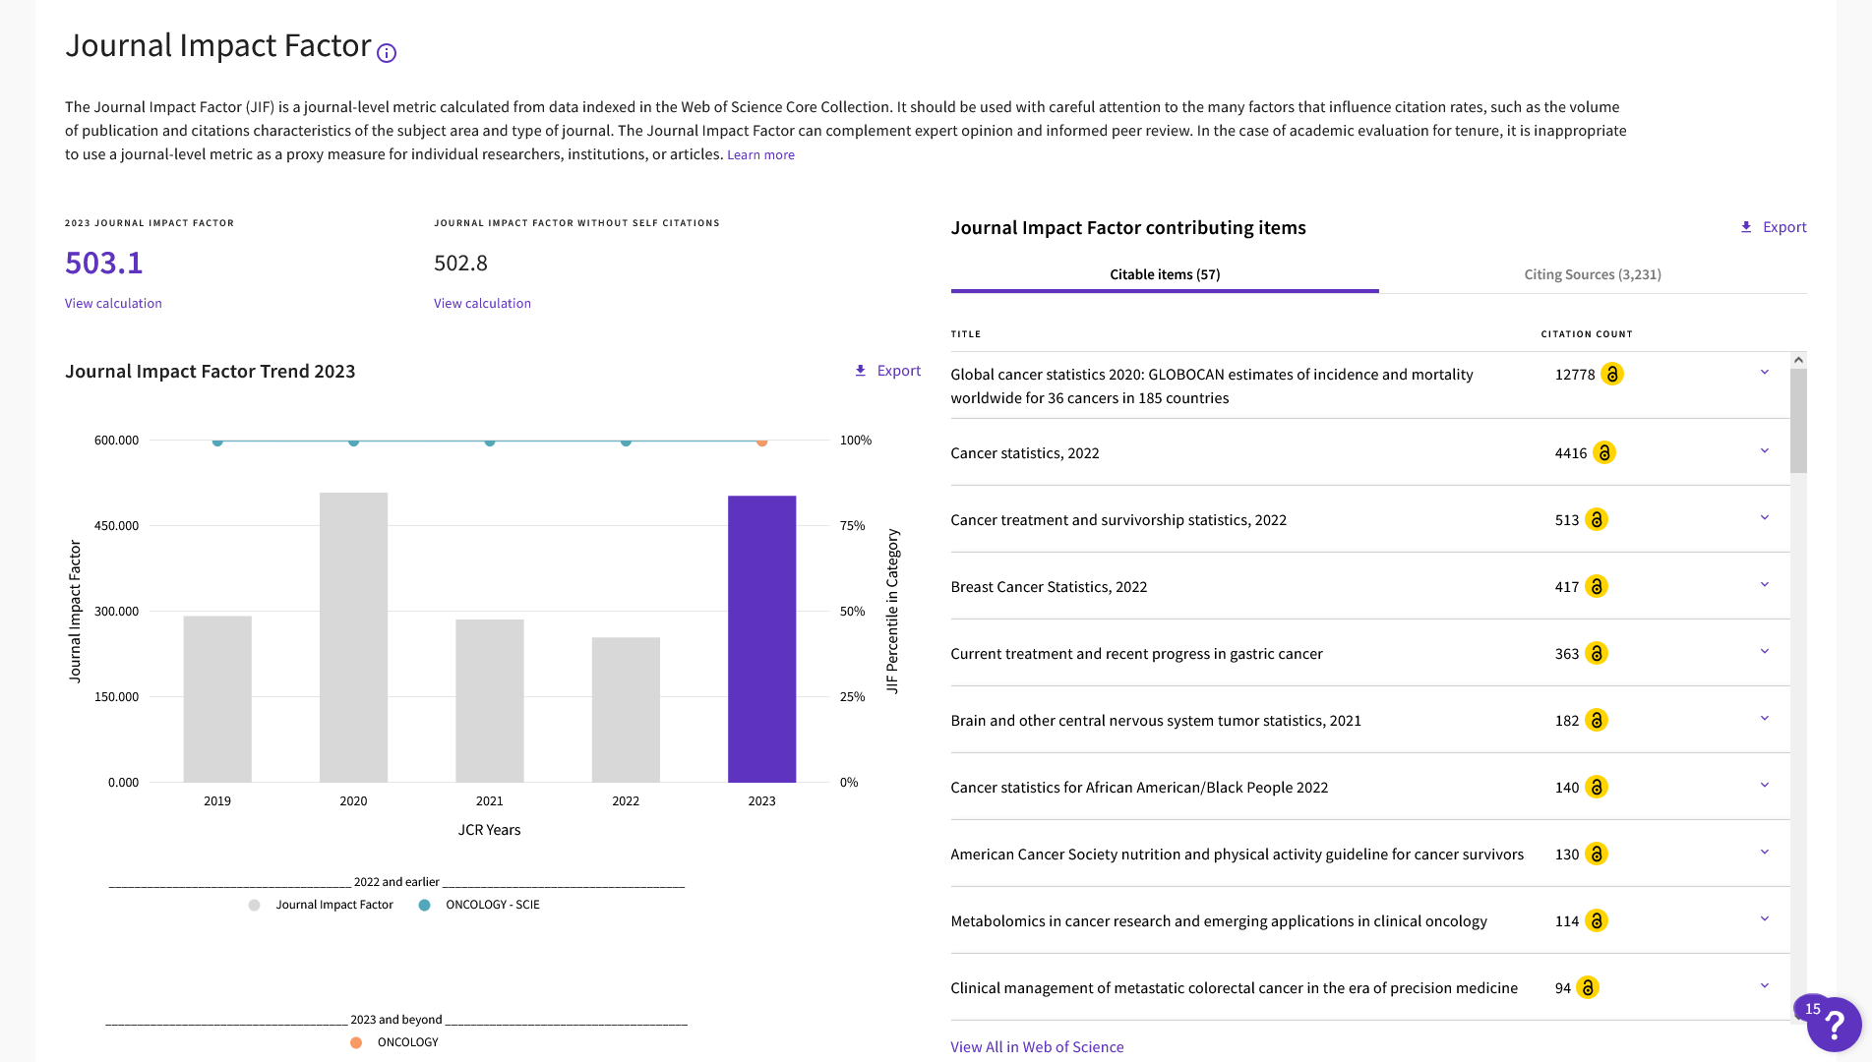Image resolution: width=1872 pixels, height=1062 pixels.
Task: Select the Citable items (57) tab
Action: [1165, 274]
